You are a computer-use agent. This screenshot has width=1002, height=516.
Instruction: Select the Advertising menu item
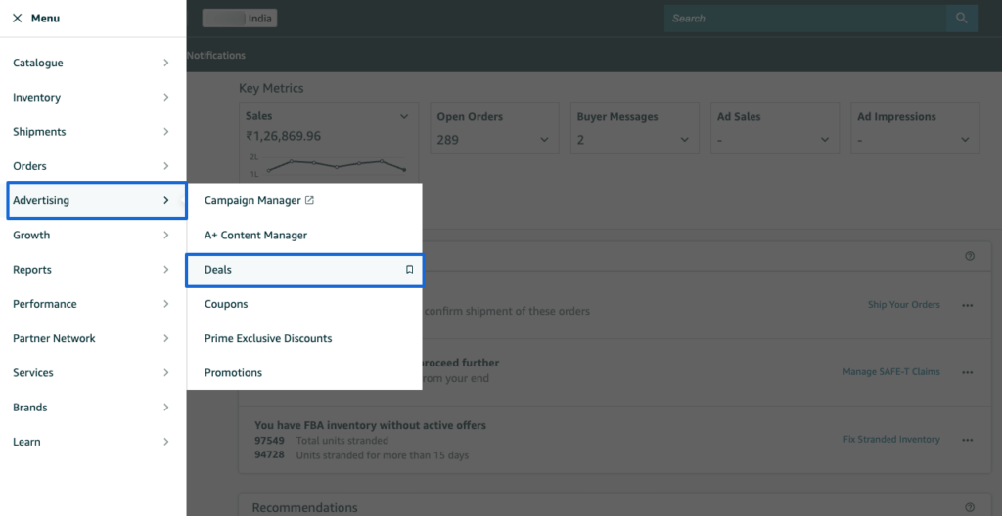click(x=97, y=200)
